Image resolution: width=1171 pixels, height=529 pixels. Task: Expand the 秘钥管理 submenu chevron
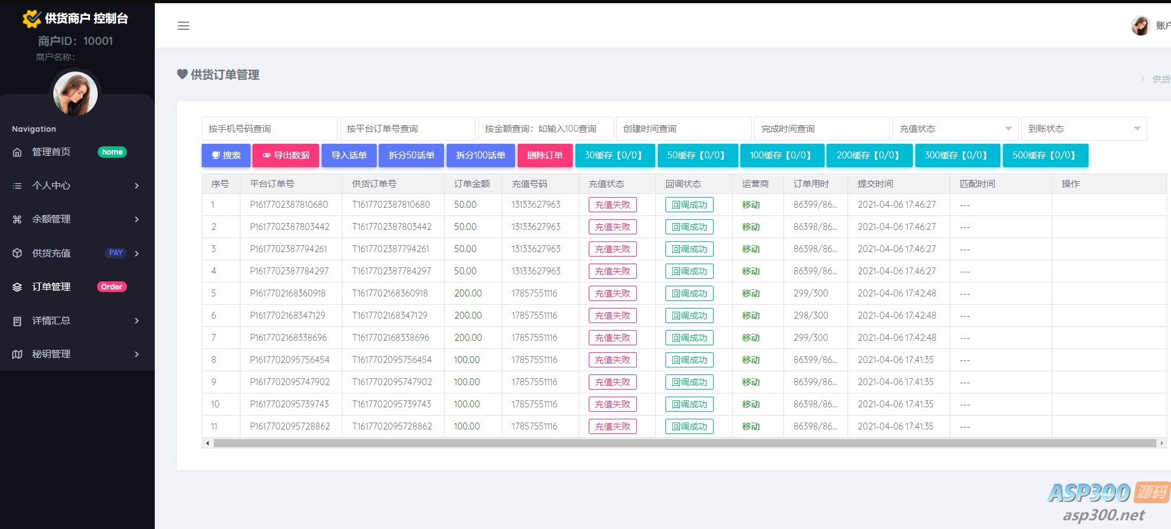136,354
